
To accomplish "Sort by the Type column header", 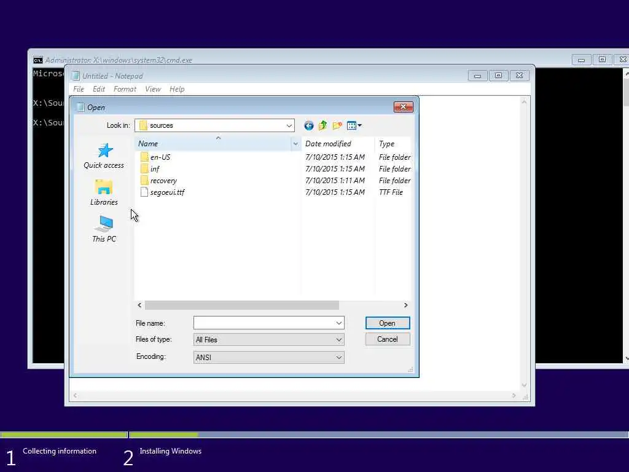I will pyautogui.click(x=393, y=144).
